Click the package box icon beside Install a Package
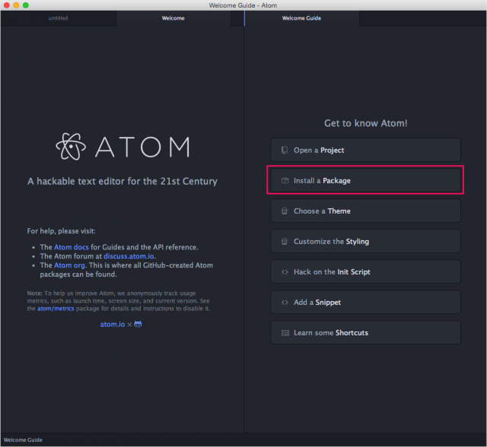Image resolution: width=487 pixels, height=447 pixels. coord(285,180)
